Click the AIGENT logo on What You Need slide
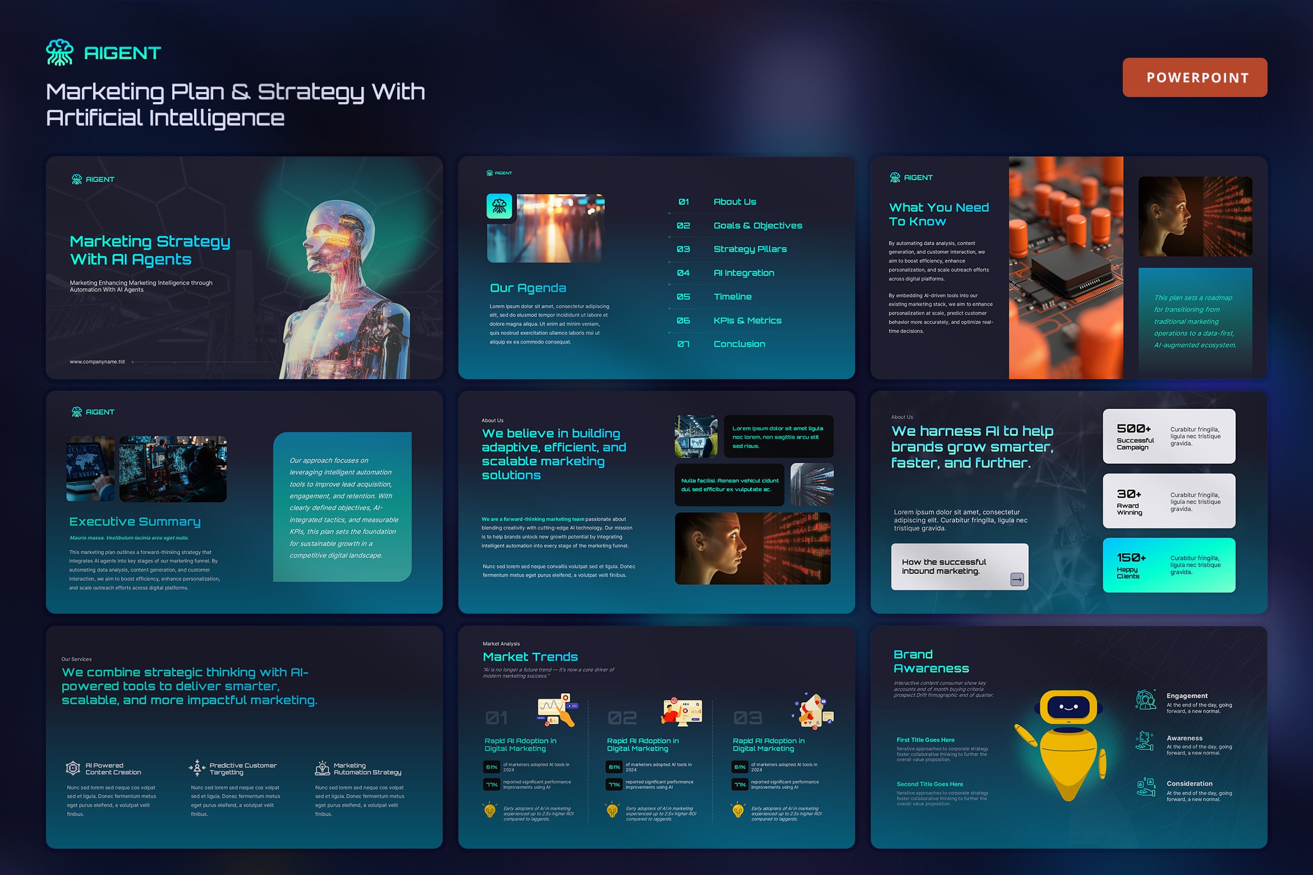The image size is (1313, 875). coord(911,178)
